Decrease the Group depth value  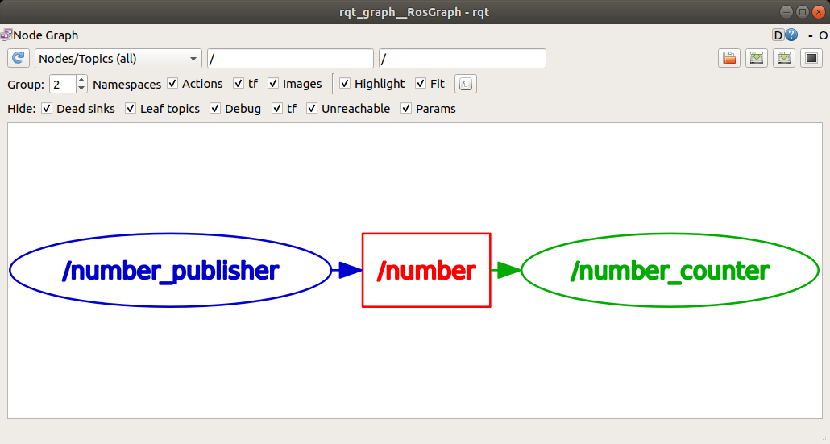(81, 88)
